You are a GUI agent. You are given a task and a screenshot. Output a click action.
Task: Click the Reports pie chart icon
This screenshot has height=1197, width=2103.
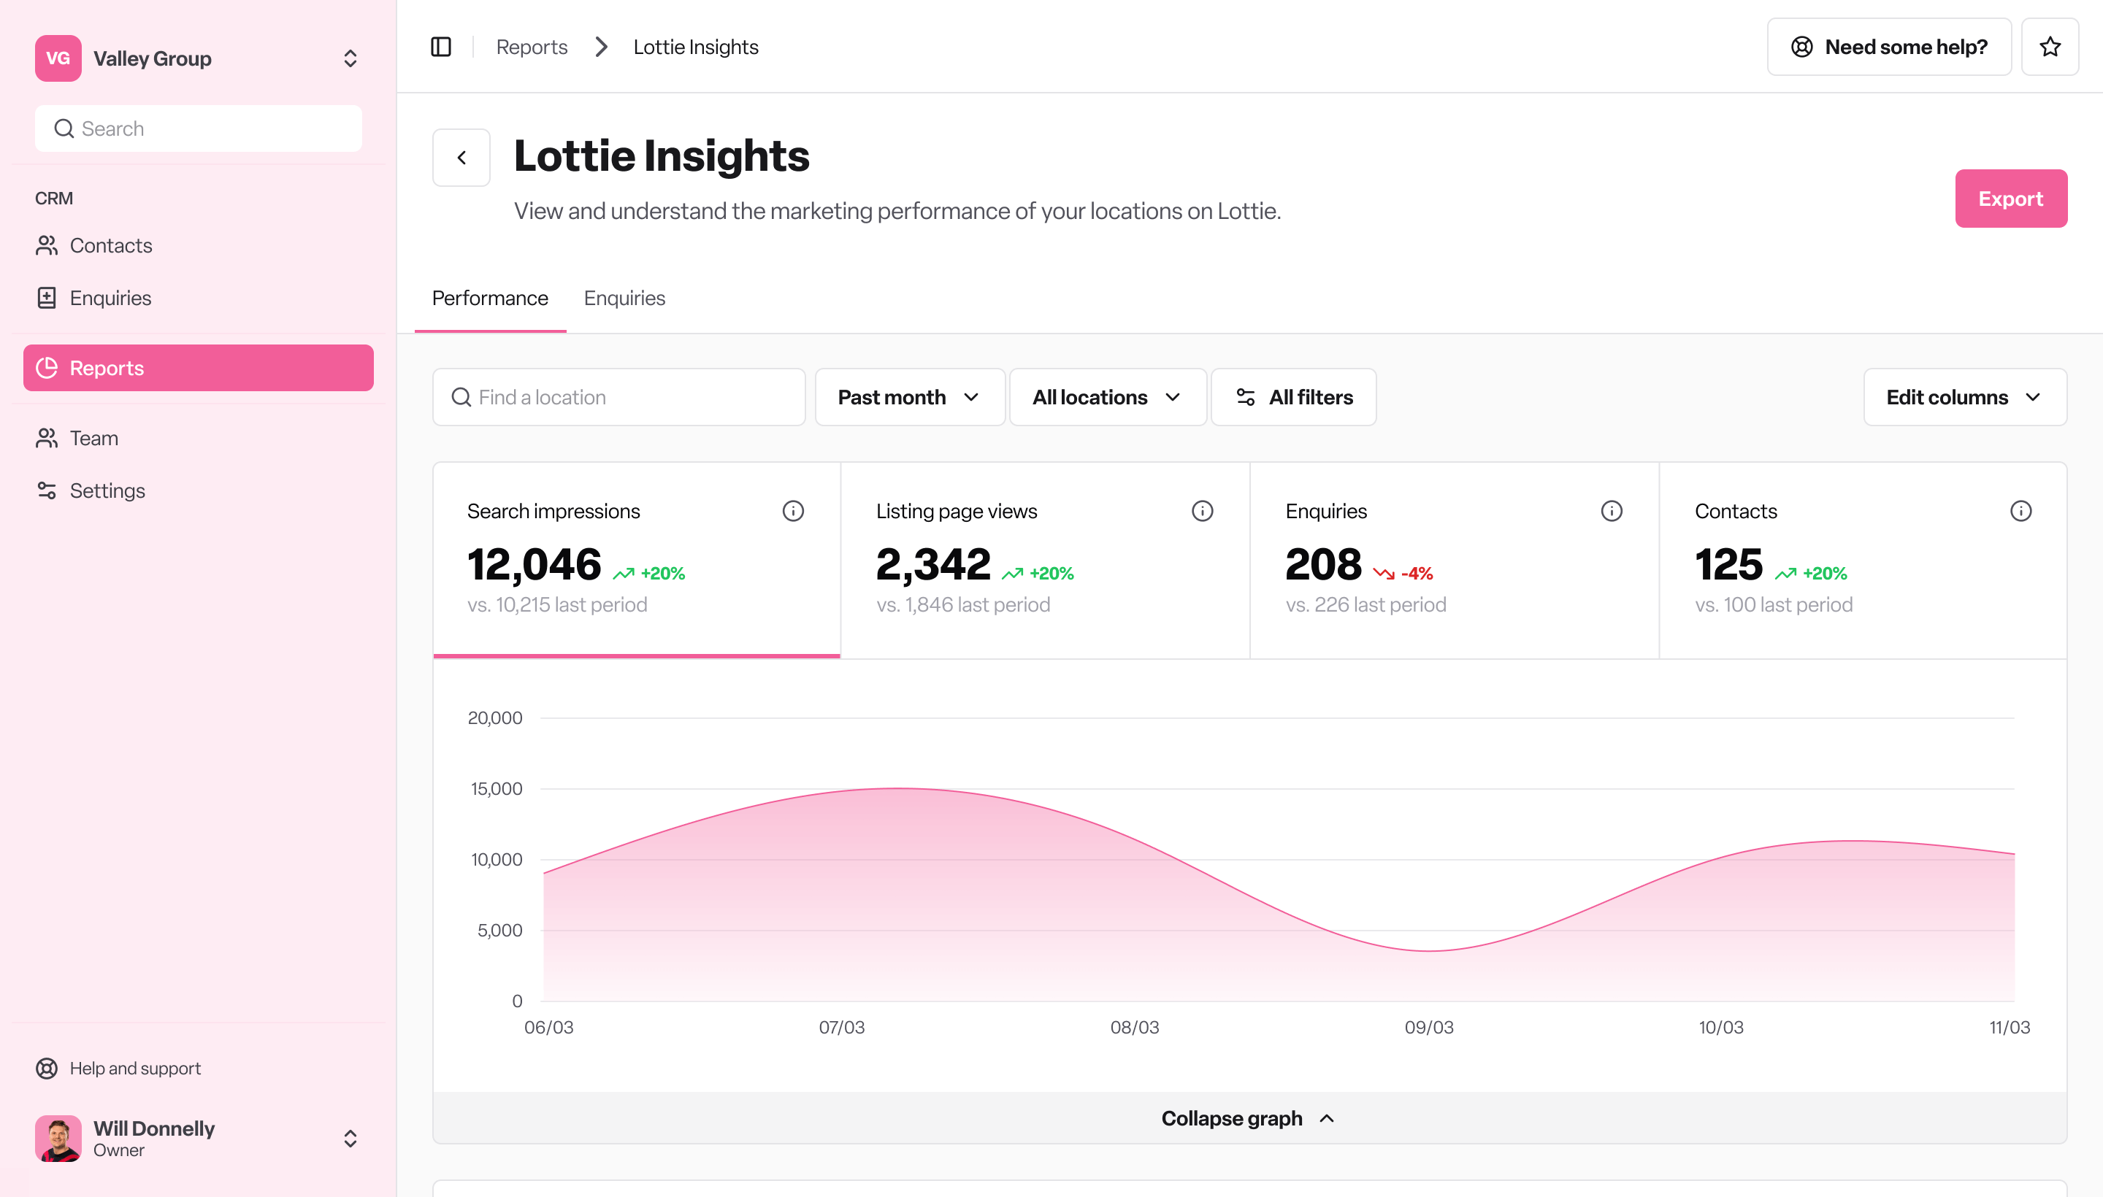(x=47, y=369)
